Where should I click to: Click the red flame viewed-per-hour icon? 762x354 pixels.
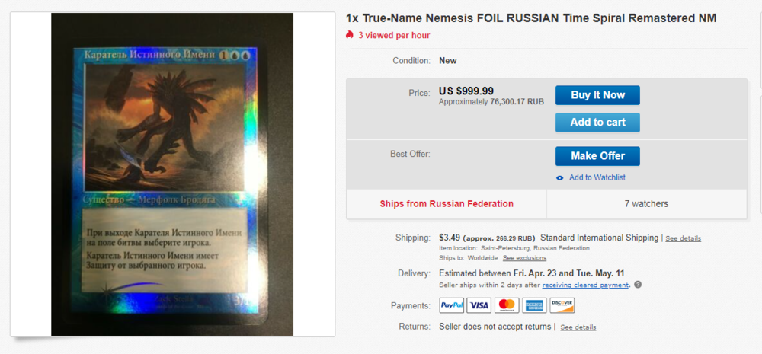350,35
